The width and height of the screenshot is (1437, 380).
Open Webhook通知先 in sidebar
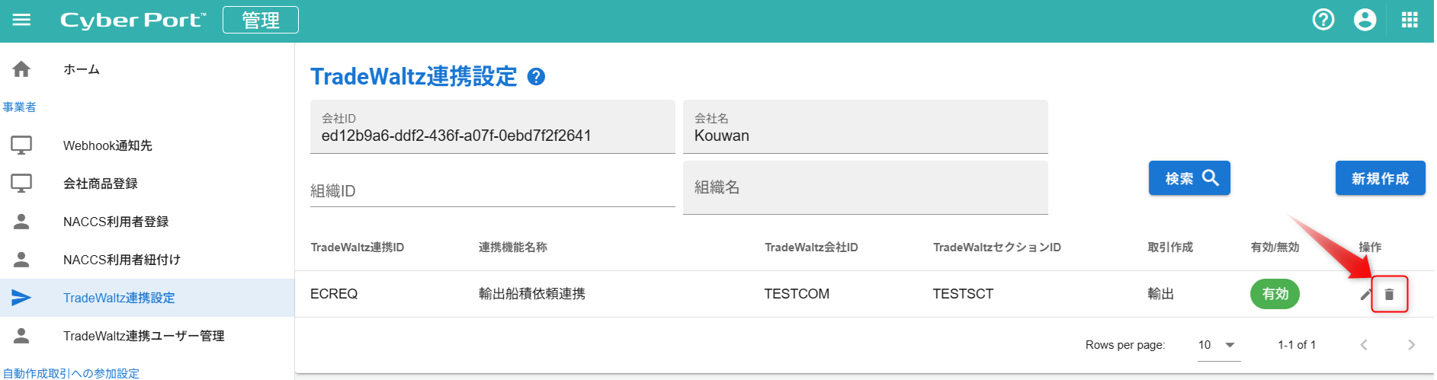(x=107, y=145)
